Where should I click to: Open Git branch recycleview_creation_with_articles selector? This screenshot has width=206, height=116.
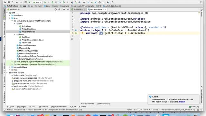[x=177, y=110]
